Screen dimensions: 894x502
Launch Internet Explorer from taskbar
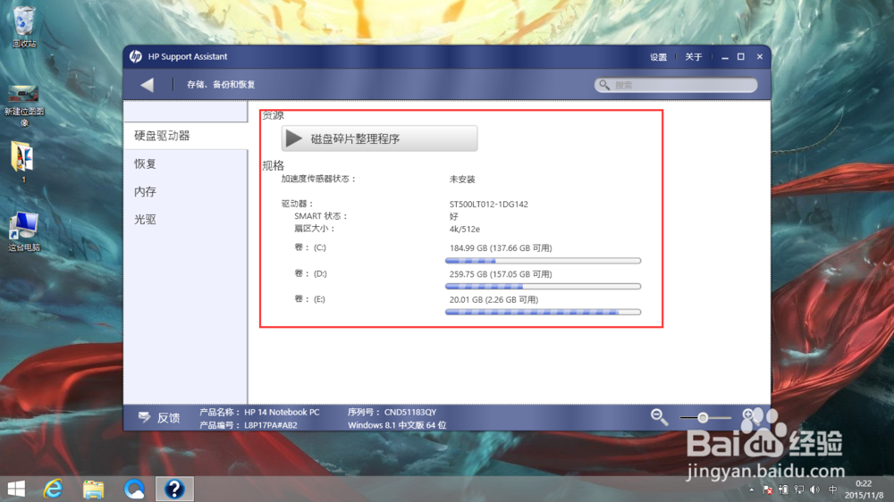53,489
